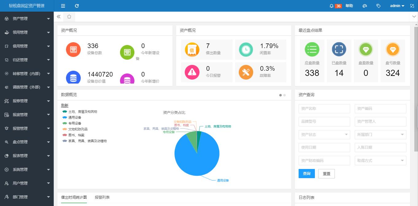This screenshot has width=418, height=206.
Task: Switch to the 报警列表 tab
Action: click(102, 197)
